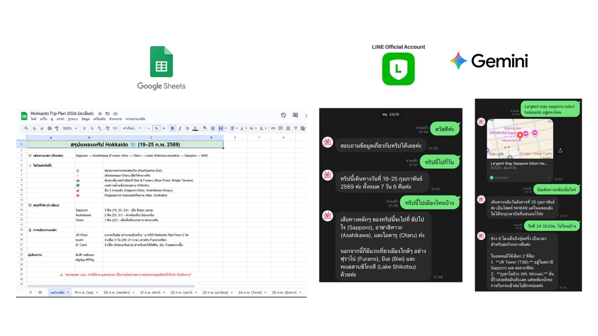
Task: Open the all sheets list icon
Action: (40, 292)
